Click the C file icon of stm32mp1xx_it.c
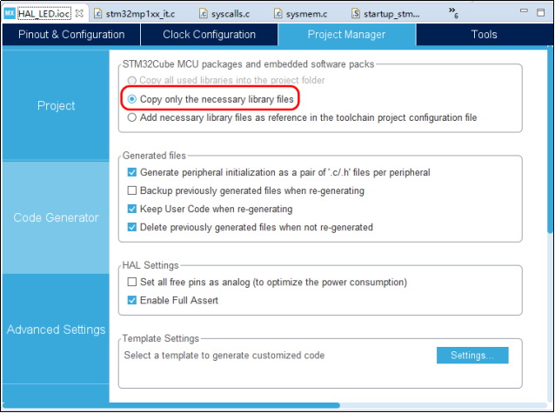The width and height of the screenshot is (555, 413). click(x=97, y=14)
